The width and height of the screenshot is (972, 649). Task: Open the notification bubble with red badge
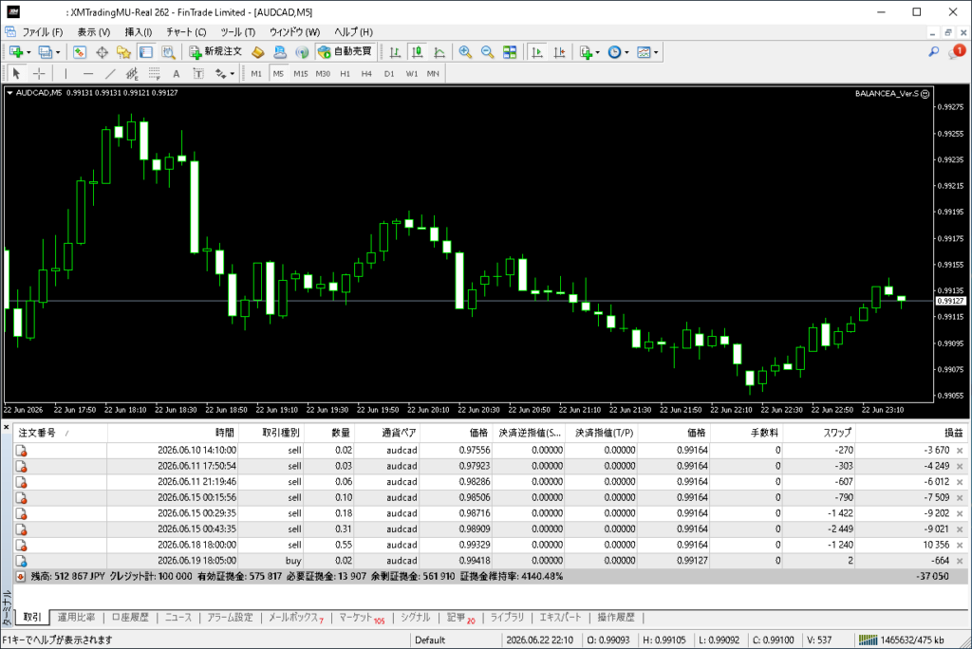tap(957, 52)
